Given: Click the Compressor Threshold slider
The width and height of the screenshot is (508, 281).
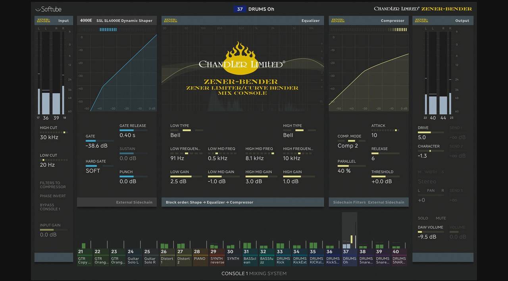Looking at the screenshot, I should [x=385, y=176].
